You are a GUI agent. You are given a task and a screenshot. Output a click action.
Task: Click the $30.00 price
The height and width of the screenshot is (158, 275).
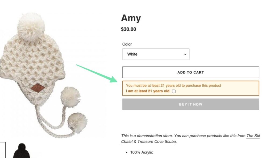128,29
